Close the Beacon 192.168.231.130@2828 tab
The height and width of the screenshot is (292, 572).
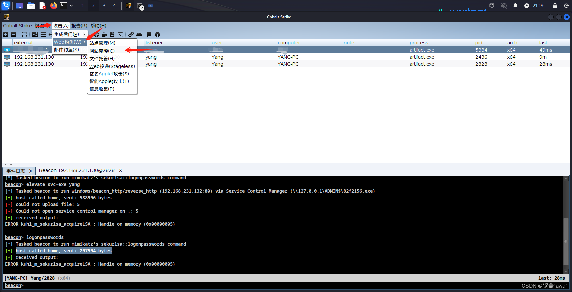coord(120,170)
